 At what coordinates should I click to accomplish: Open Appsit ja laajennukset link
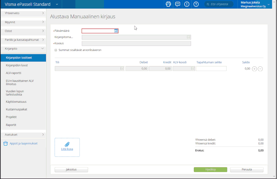click(24, 143)
